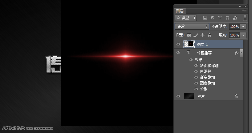Switch to the 图层 tab
The height and width of the screenshot is (133, 252).
click(180, 11)
